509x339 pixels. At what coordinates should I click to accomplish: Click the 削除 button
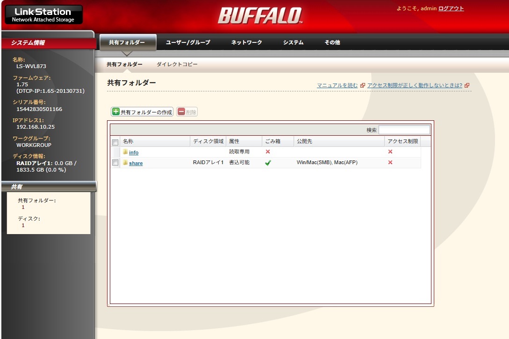(x=187, y=112)
